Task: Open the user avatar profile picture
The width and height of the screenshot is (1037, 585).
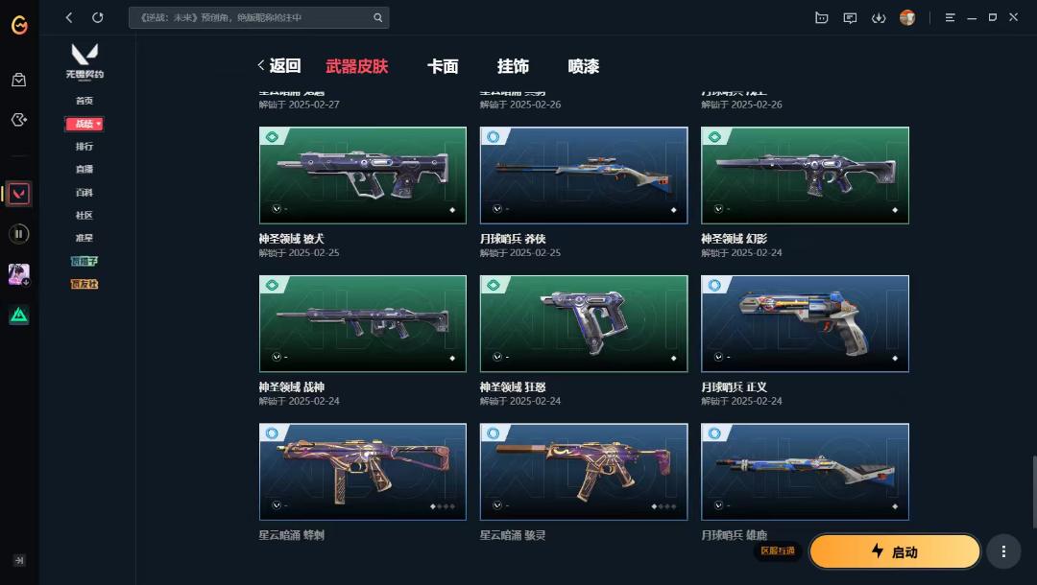Action: click(x=907, y=18)
